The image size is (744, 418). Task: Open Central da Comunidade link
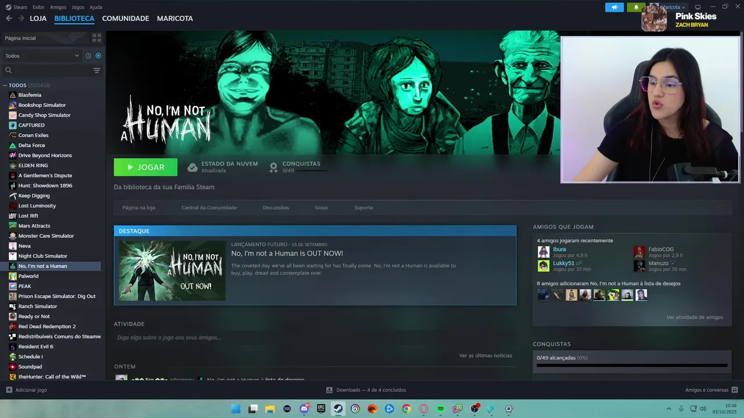(x=209, y=208)
